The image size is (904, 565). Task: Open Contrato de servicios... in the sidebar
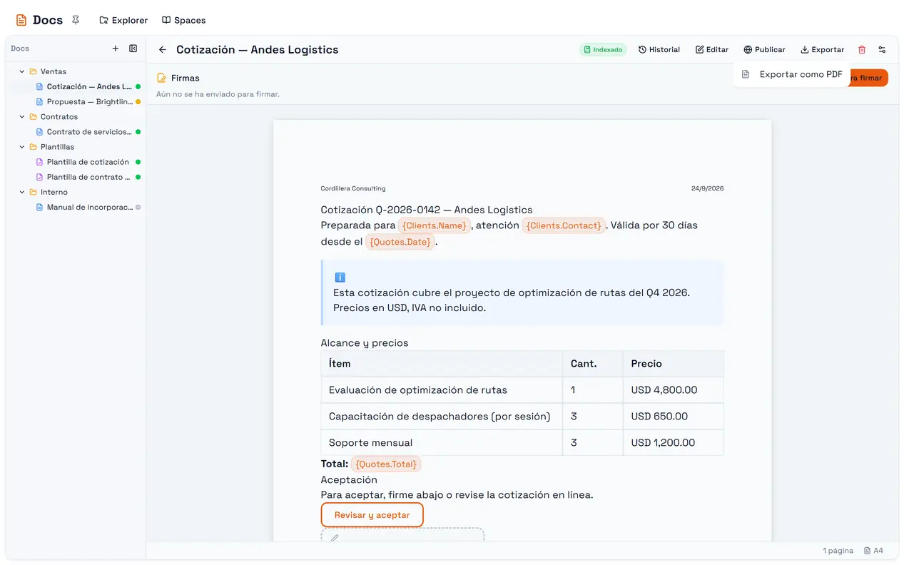pyautogui.click(x=88, y=132)
